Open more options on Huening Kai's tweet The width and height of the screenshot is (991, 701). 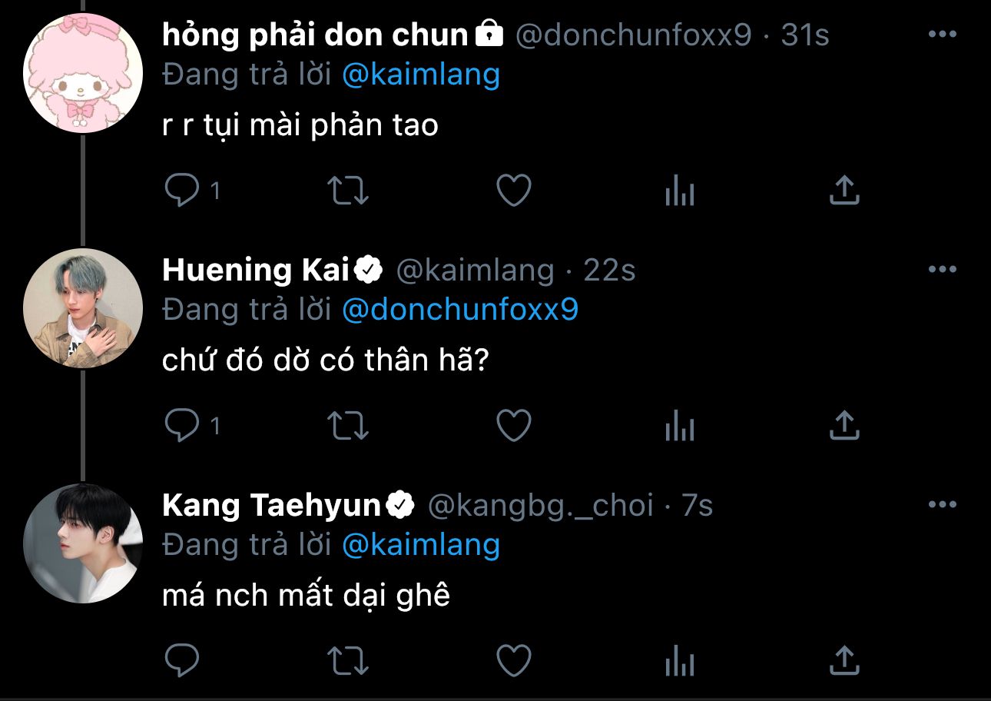click(942, 270)
